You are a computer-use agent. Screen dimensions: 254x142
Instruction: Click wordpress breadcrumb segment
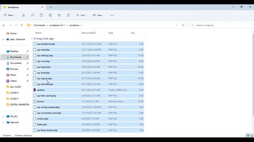point(74,25)
